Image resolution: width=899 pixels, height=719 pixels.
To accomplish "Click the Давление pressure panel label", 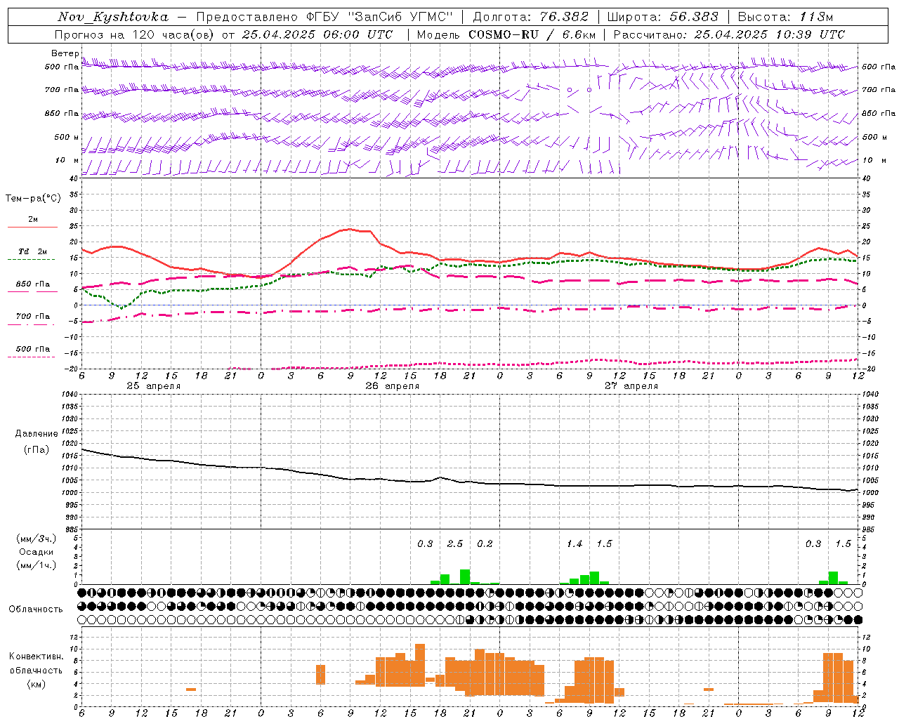I will [x=37, y=434].
